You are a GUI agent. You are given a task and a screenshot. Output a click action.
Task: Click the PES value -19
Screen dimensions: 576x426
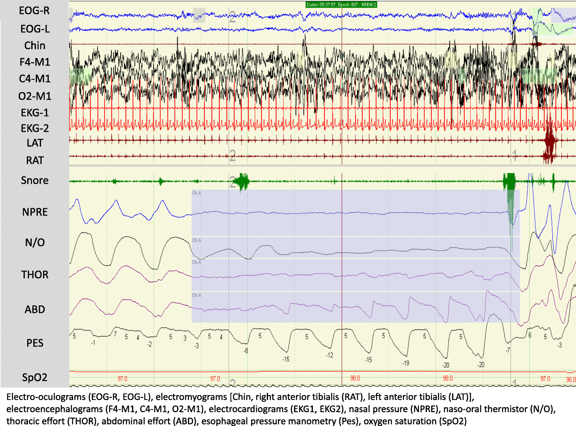coord(405,363)
